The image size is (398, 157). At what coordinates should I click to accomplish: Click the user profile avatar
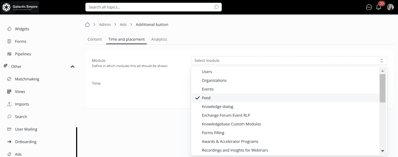[x=390, y=7]
